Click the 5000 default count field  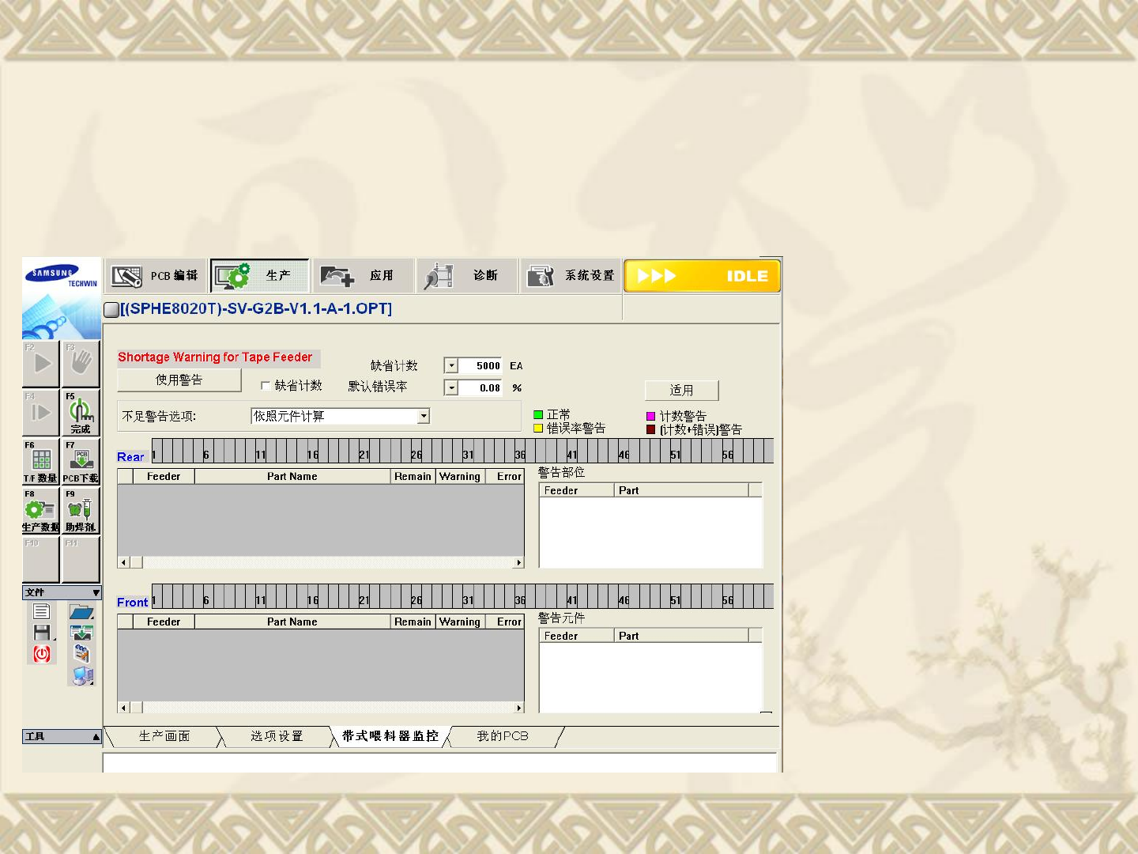tap(481, 365)
